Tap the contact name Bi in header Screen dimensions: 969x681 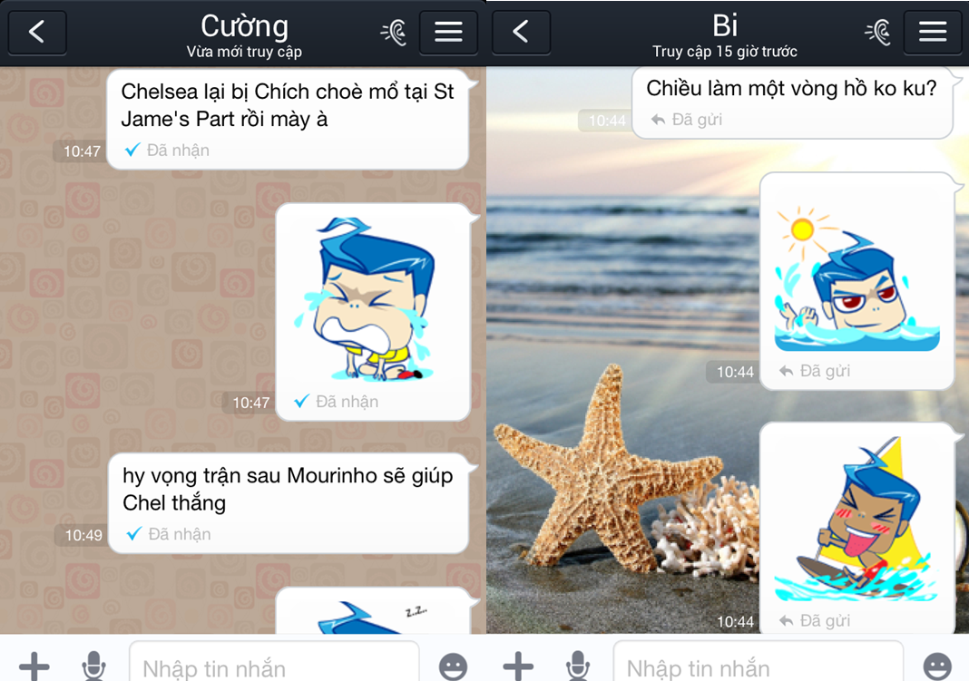725,25
